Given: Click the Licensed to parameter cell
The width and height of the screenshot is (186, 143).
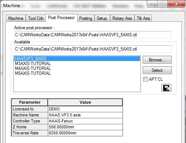Looking at the screenshot, I should pyautogui.click(x=30, y=109).
